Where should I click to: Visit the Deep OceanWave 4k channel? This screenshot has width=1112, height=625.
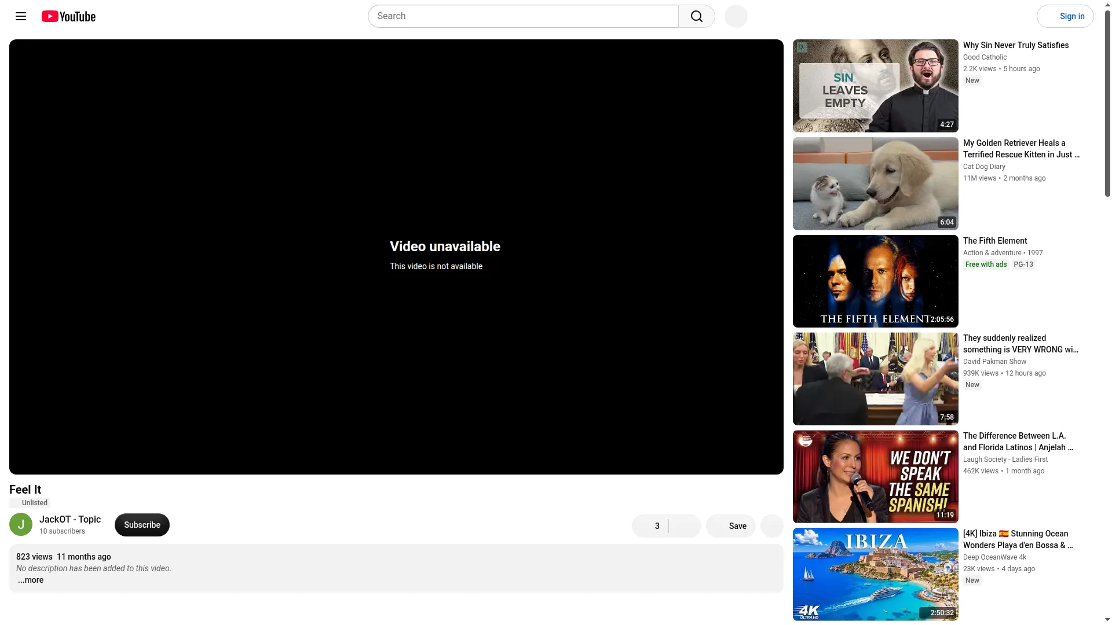pos(994,557)
